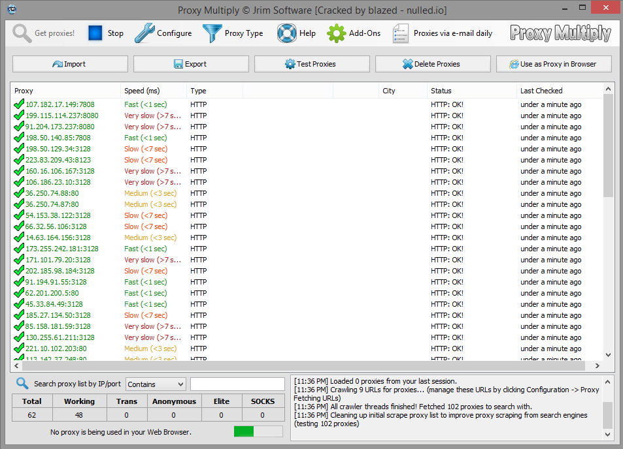Screen dimensions: 623x449
Task: Click the green checkmark for 160.16.106.167:3128
Action: click(19, 171)
